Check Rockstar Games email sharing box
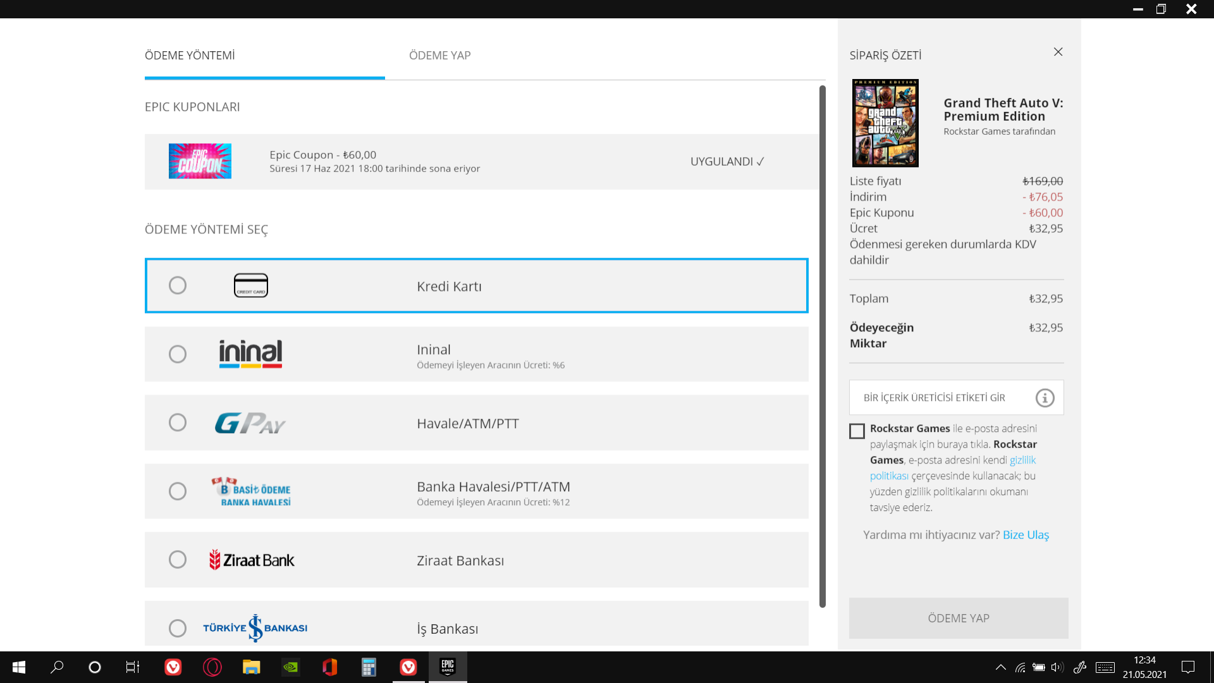The height and width of the screenshot is (683, 1214). 857,431
